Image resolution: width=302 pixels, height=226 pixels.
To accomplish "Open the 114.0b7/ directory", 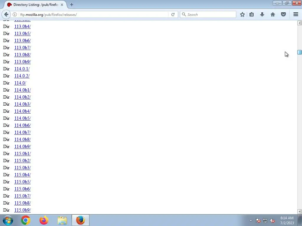I will [x=22, y=132].
